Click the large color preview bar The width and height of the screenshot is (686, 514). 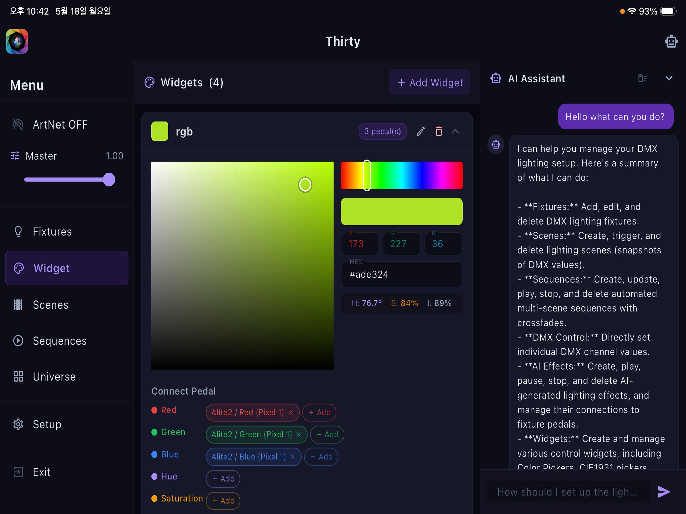pos(402,211)
